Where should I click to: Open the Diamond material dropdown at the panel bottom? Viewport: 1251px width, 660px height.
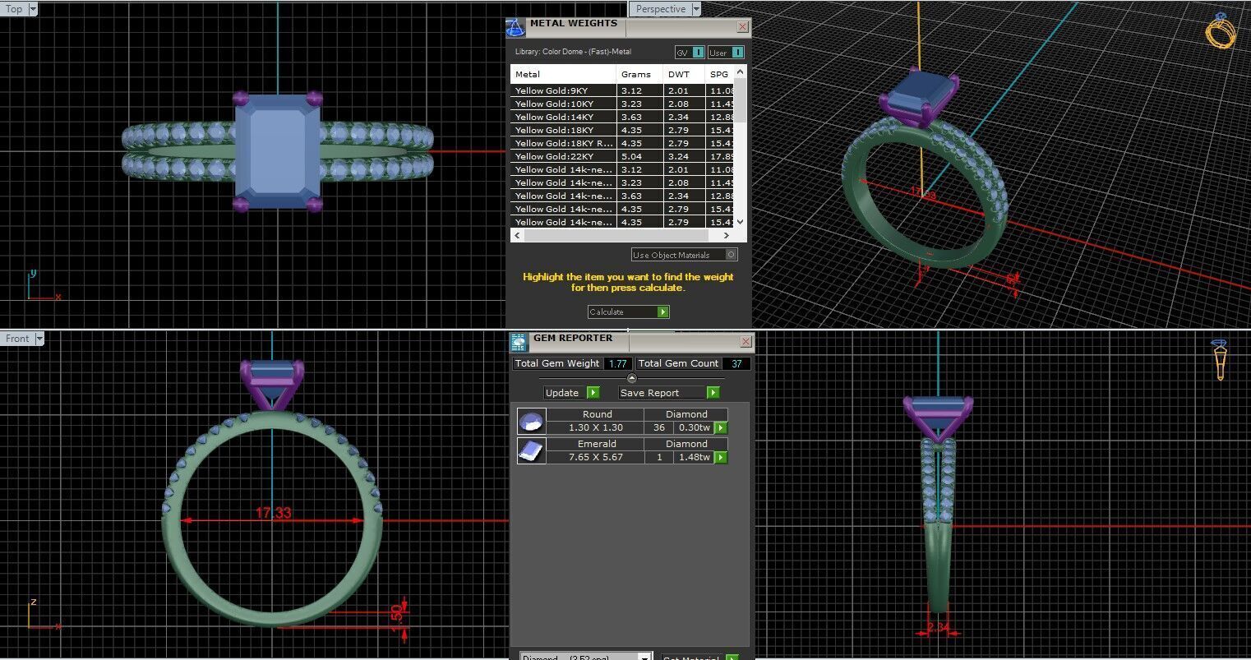tap(645, 657)
